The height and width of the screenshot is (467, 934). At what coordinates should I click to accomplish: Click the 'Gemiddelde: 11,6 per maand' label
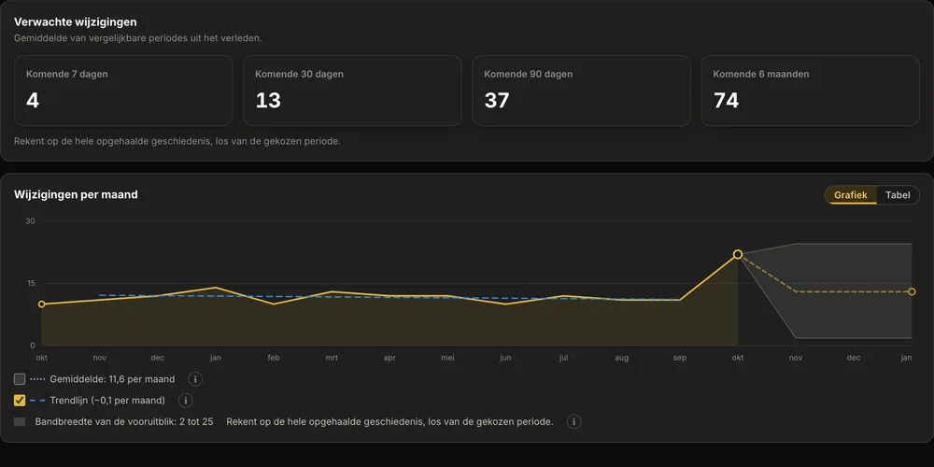pos(113,379)
